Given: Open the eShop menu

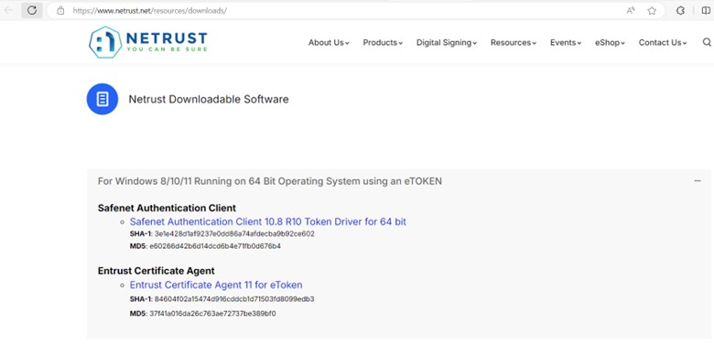Looking at the screenshot, I should pos(610,43).
